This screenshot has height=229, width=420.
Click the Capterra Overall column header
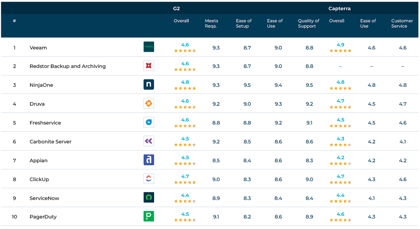tap(337, 21)
